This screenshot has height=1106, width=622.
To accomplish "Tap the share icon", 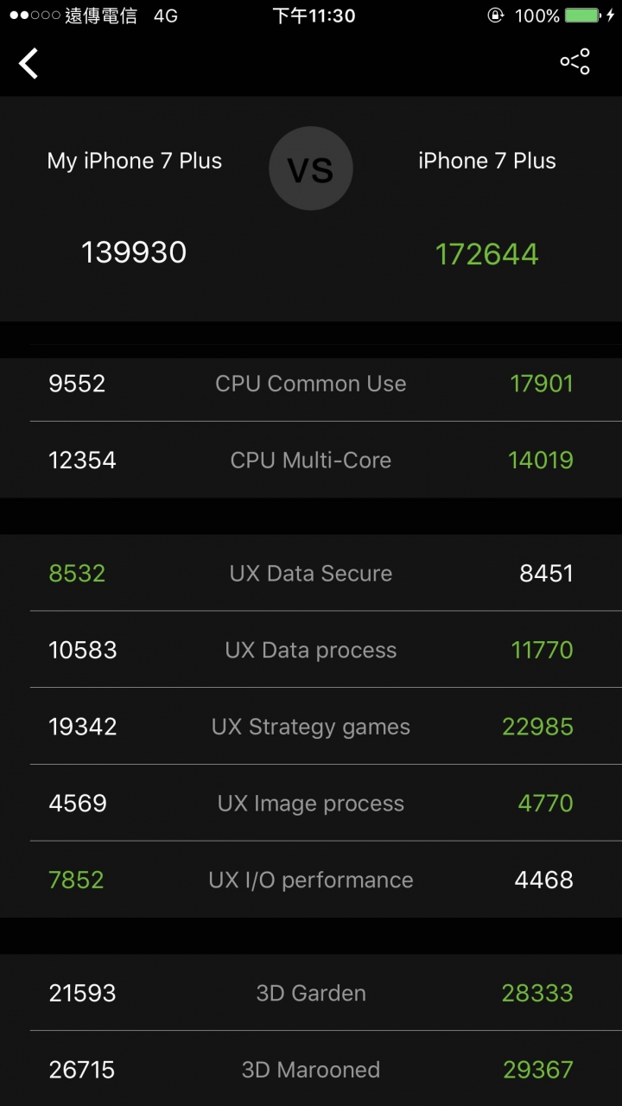I will [574, 61].
